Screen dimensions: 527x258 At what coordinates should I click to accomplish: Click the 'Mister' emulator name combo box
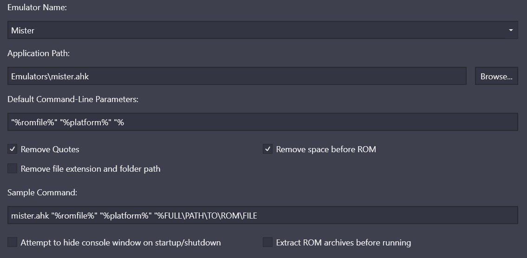coord(262,30)
